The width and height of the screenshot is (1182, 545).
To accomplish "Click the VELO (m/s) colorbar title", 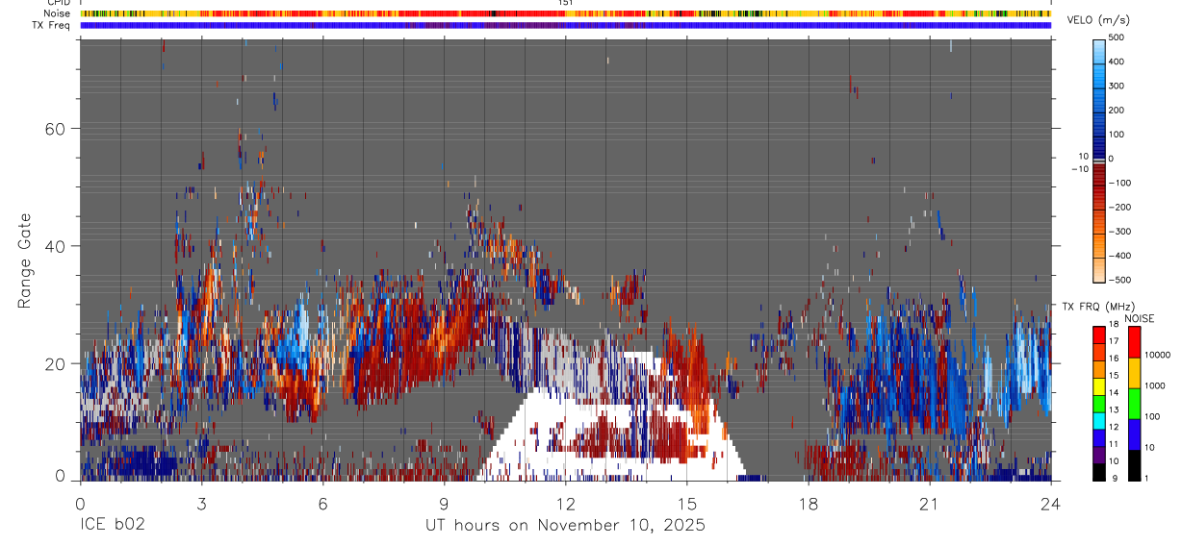I will (1098, 22).
